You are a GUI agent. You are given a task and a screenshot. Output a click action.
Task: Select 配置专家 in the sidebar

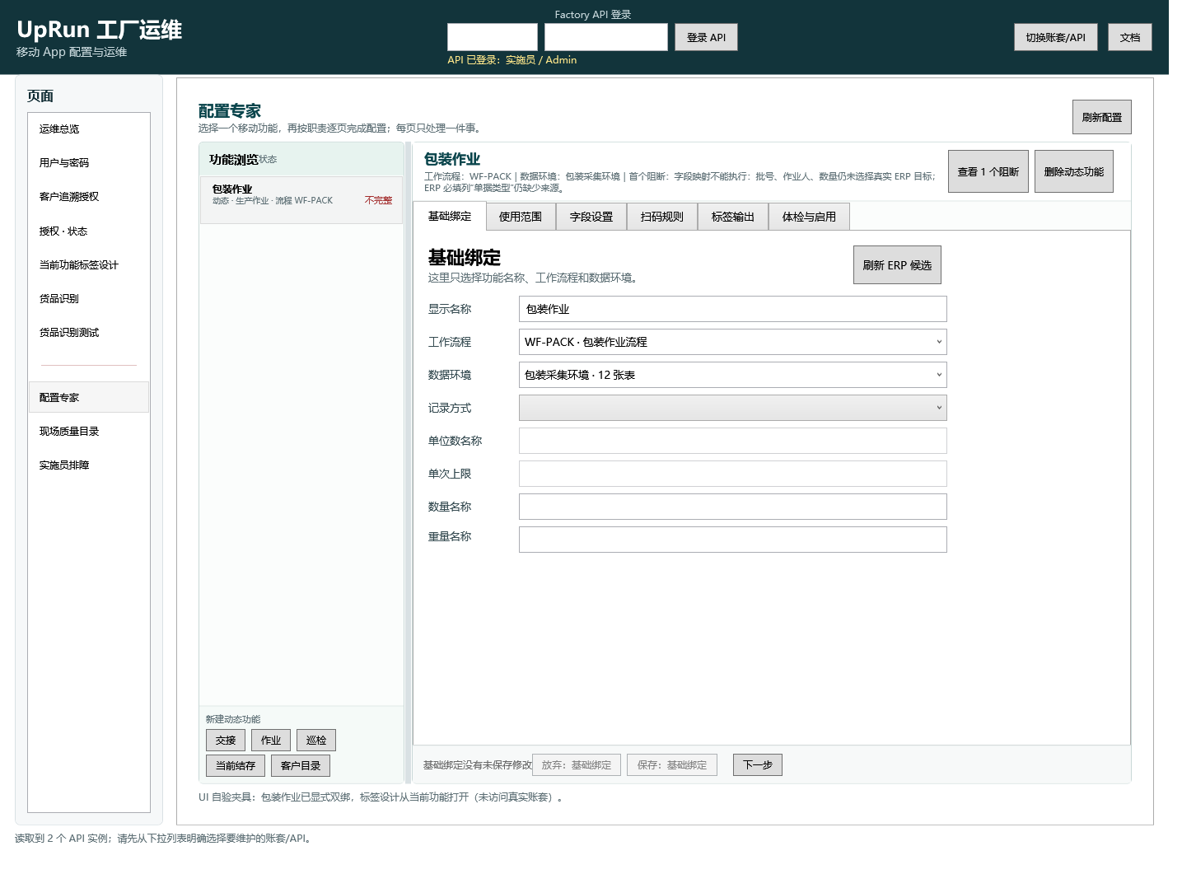89,397
